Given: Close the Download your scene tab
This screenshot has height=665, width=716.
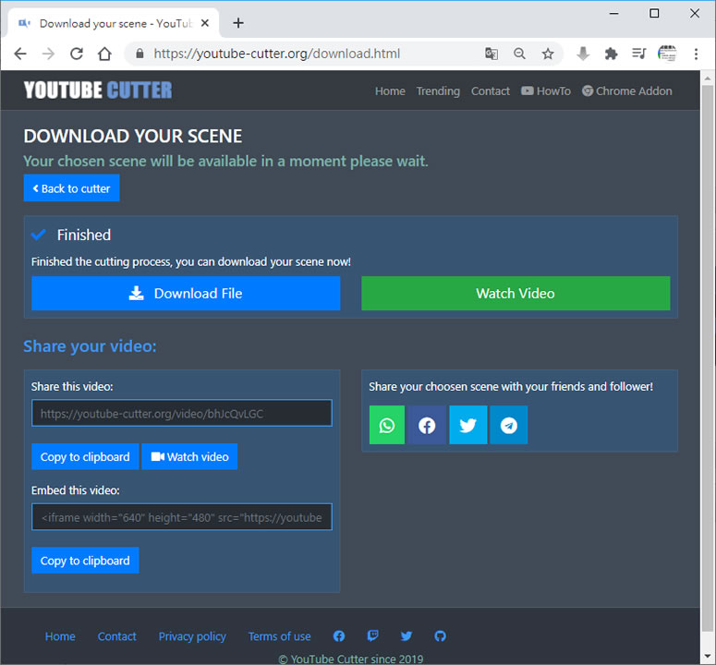Looking at the screenshot, I should 205,23.
